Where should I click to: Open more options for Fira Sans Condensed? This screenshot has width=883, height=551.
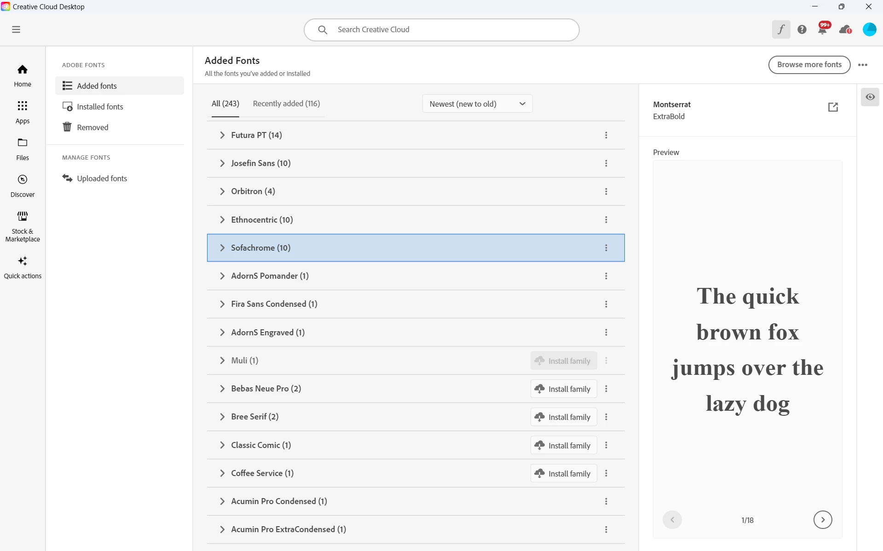[606, 304]
